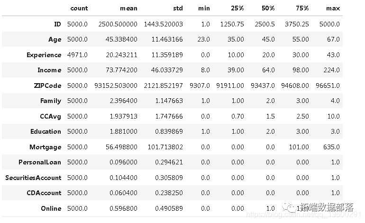365x223 pixels.
Task: Click Online std value 0.490589
Action: pyautogui.click(x=169, y=208)
